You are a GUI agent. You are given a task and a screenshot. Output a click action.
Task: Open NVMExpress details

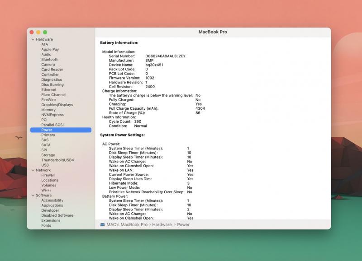click(x=52, y=115)
